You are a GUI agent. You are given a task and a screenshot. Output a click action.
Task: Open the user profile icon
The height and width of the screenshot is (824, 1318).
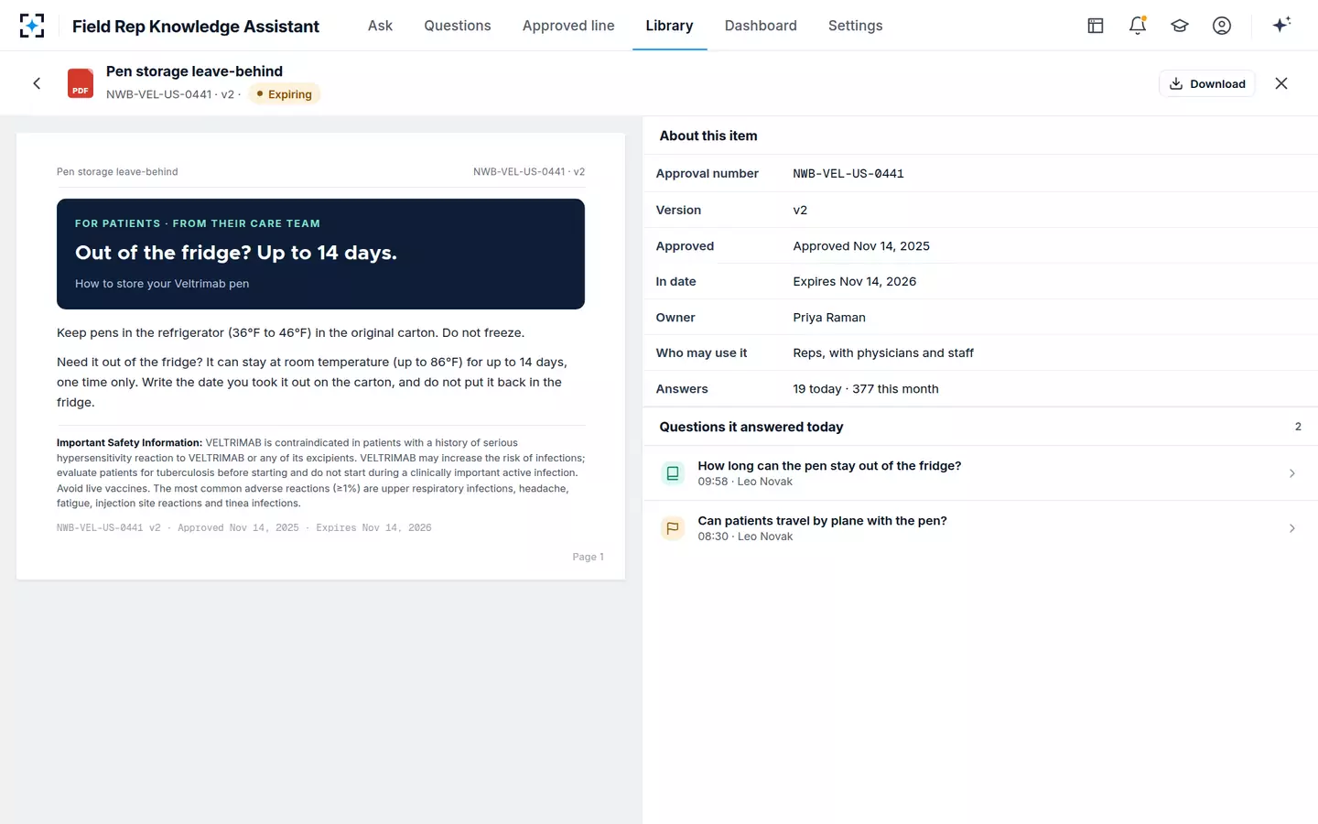[1222, 26]
